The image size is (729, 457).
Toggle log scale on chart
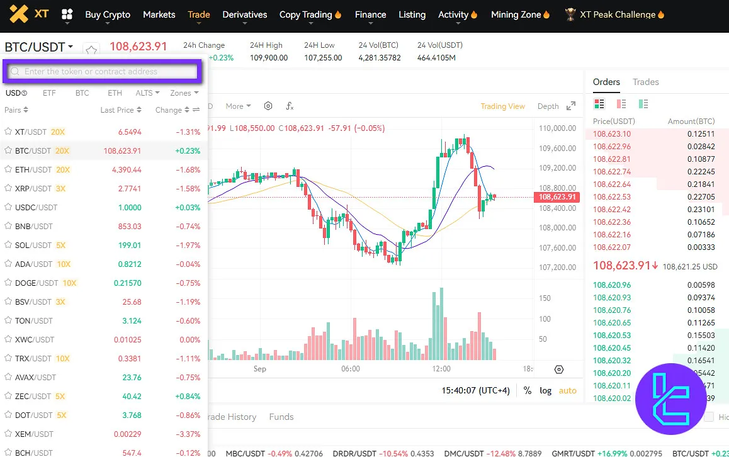545,390
